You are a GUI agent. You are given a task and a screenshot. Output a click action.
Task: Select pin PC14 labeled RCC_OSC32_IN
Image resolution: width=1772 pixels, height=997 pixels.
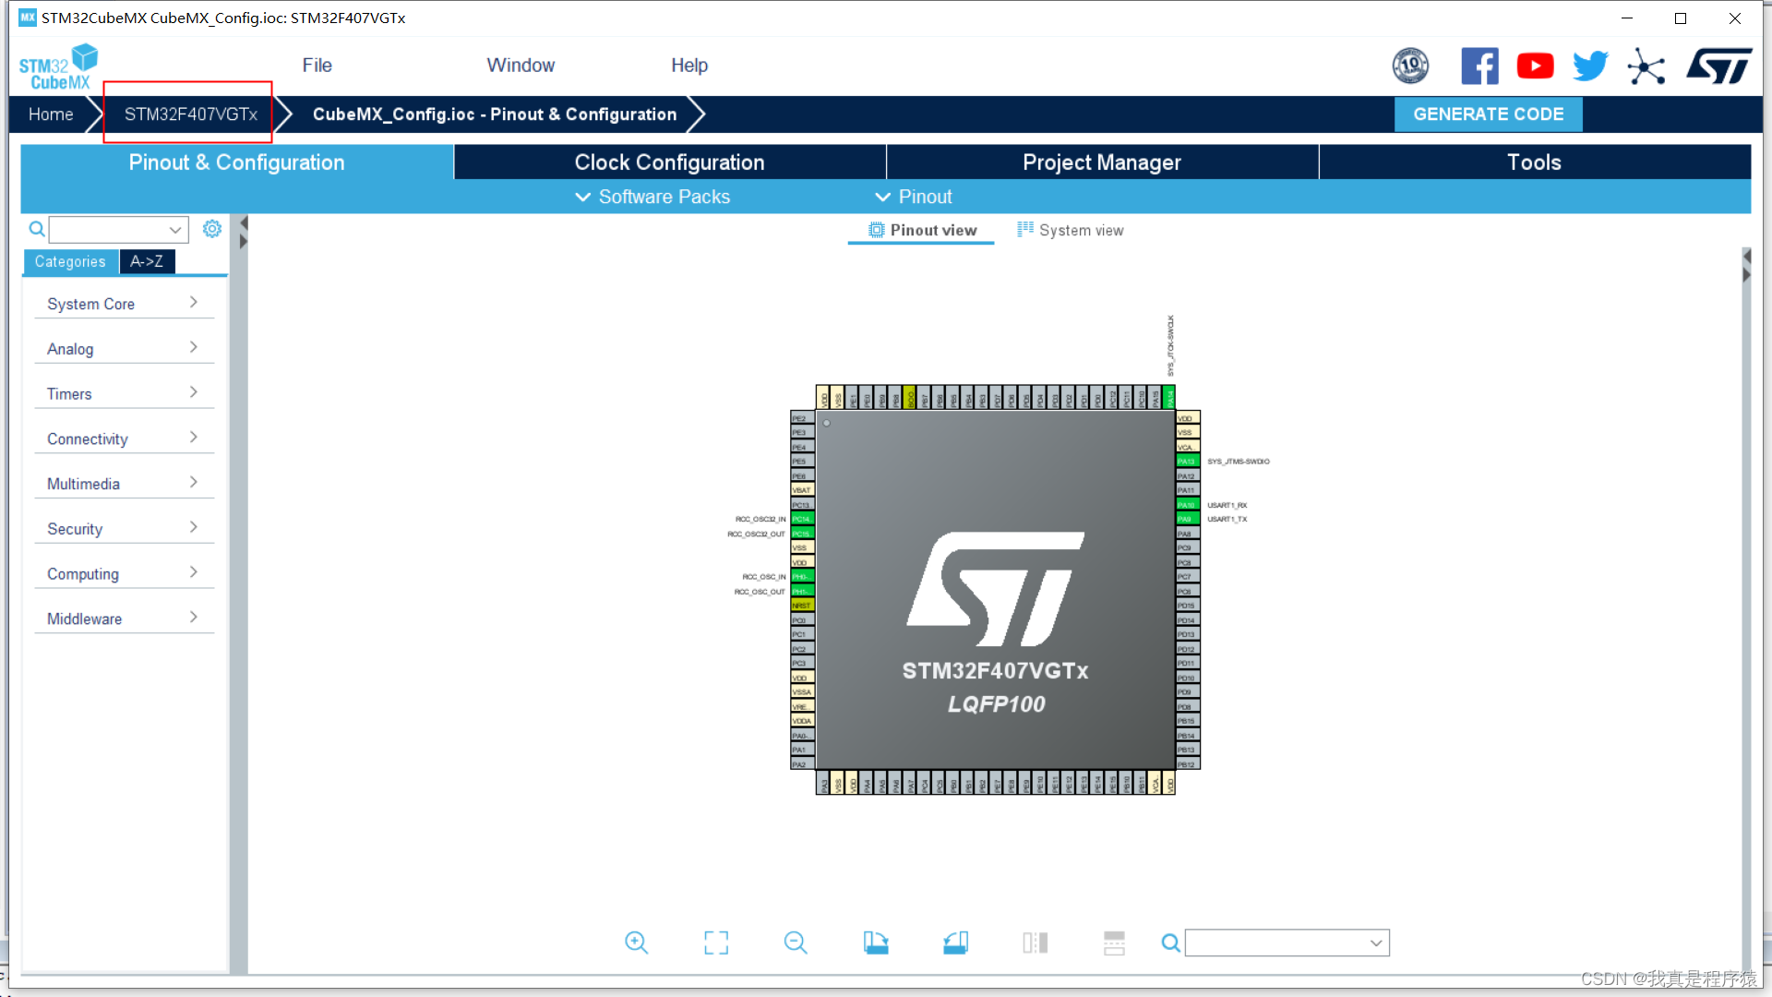[x=802, y=519]
